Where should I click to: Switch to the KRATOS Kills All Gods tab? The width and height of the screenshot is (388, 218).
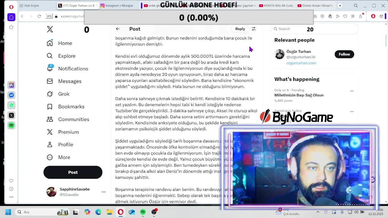276,5
